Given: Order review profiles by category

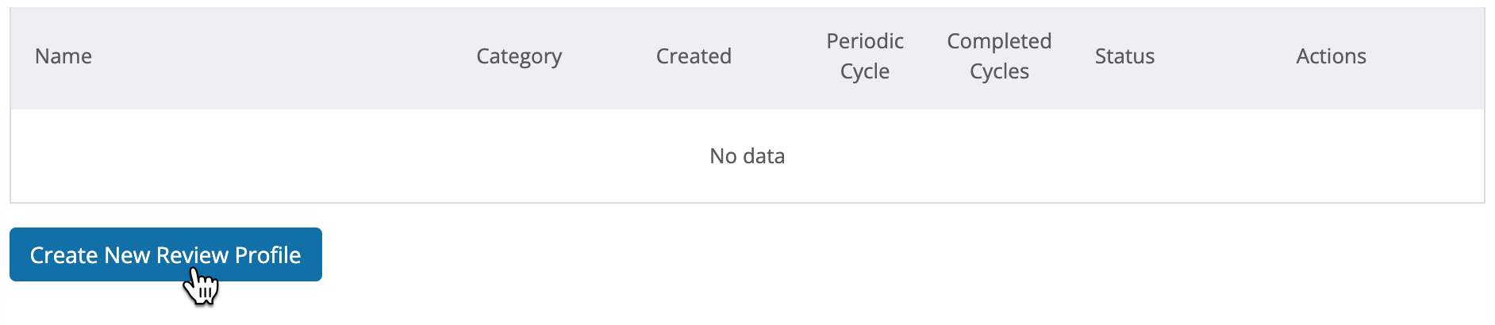Looking at the screenshot, I should [x=519, y=56].
